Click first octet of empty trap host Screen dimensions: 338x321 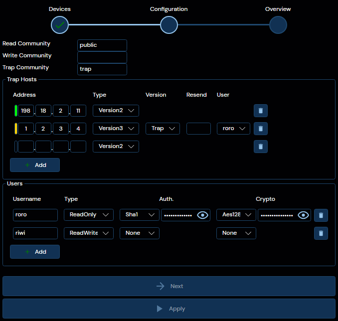[26, 147]
